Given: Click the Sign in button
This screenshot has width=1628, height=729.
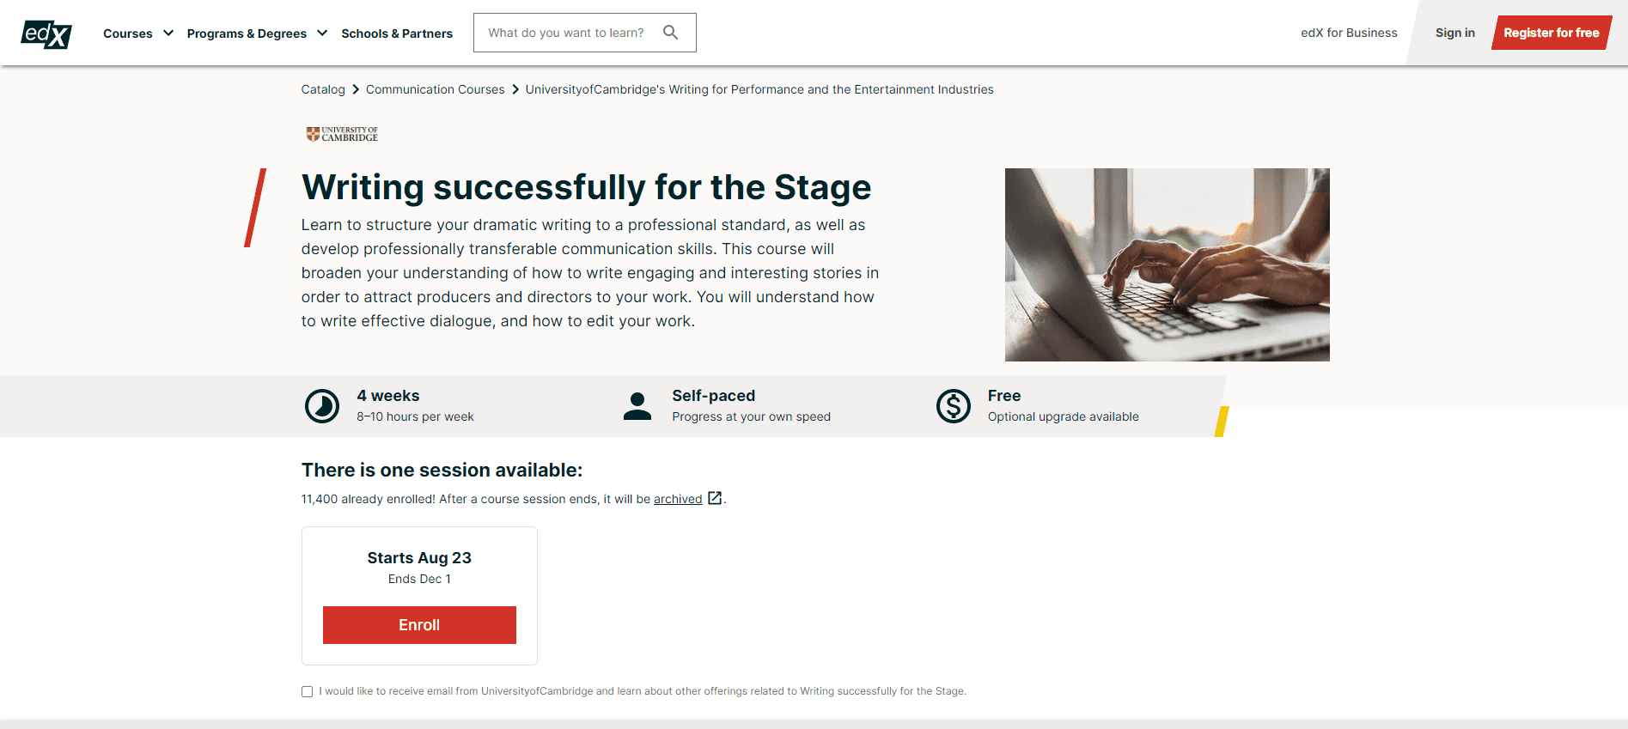Looking at the screenshot, I should (x=1454, y=32).
